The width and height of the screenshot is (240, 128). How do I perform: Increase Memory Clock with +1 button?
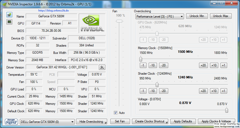(224, 65)
